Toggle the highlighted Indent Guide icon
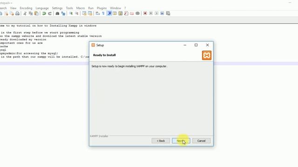Screen dimensions: 298x167 click(x=109, y=13)
